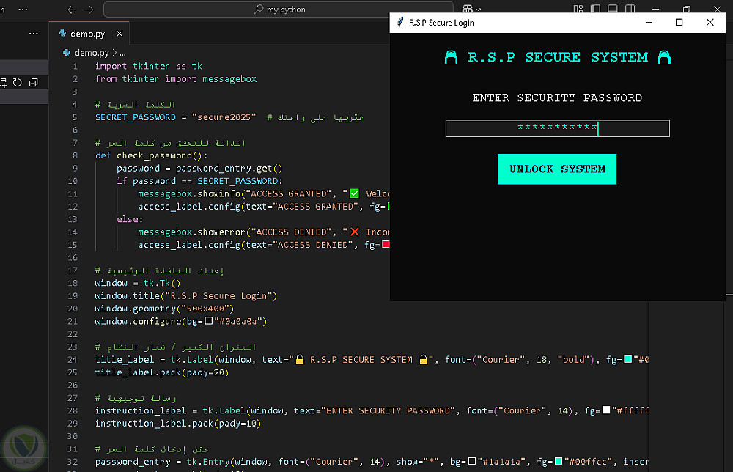Click 'instruction_label.pack(pady=10)' on line 29
Image resolution: width=733 pixels, height=472 pixels.
point(178,424)
